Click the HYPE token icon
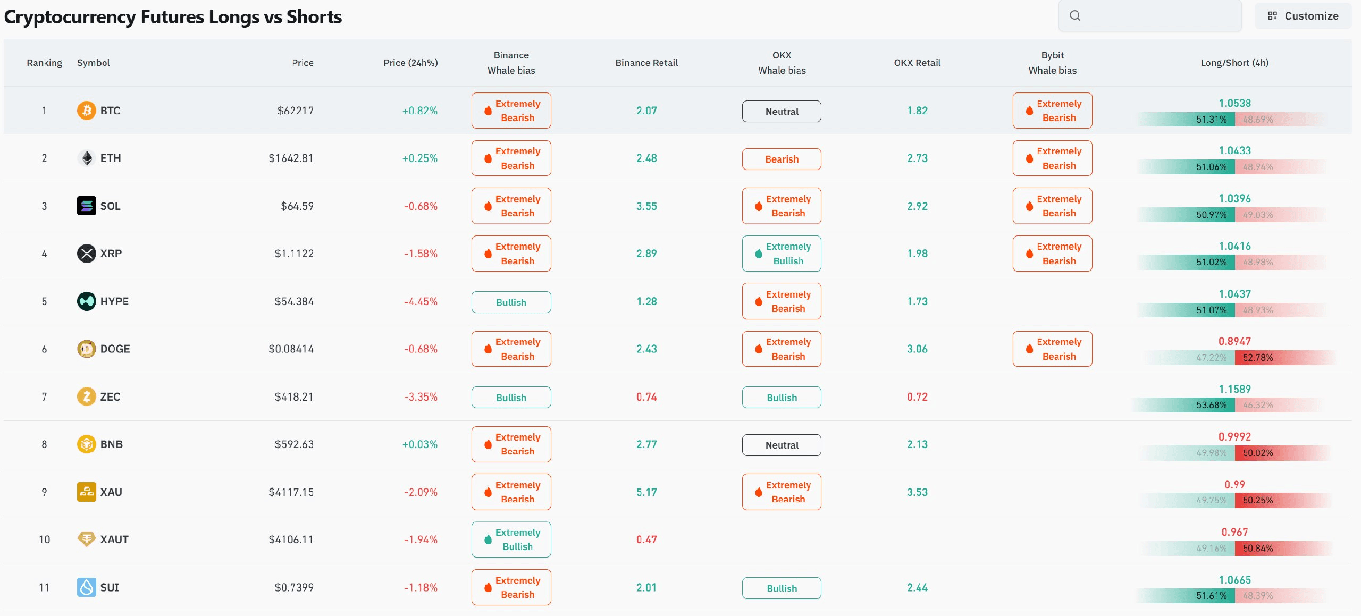The image size is (1361, 616). point(87,301)
